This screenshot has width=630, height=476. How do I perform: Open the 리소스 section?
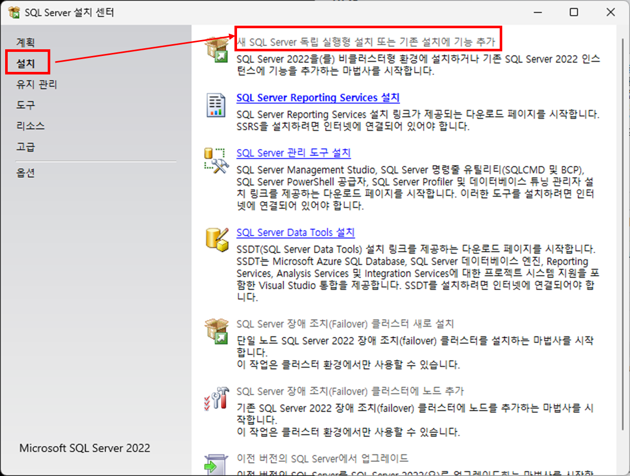click(x=30, y=126)
